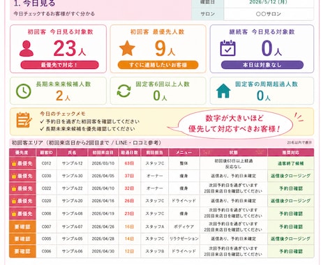This screenshot has width=321, height=265.
Task: Click the green clock icon for 長期未来来候補人数
Action: point(23,91)
